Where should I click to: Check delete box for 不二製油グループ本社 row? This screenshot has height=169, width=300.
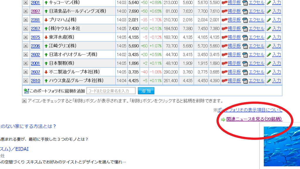click(x=26, y=72)
